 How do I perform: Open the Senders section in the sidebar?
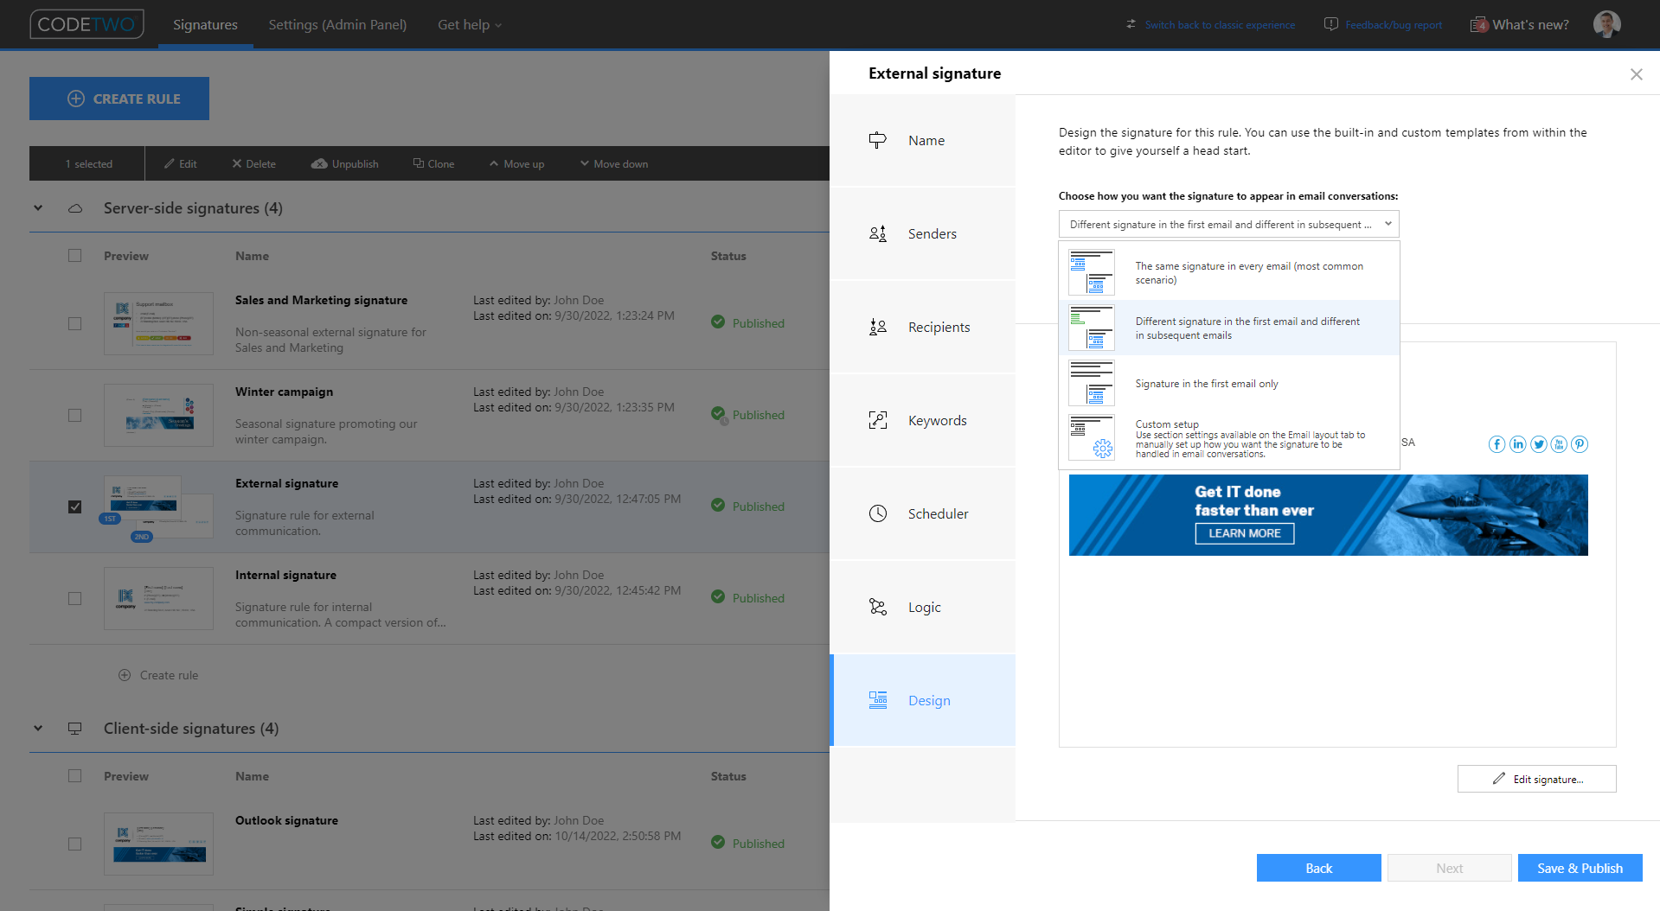(x=932, y=233)
